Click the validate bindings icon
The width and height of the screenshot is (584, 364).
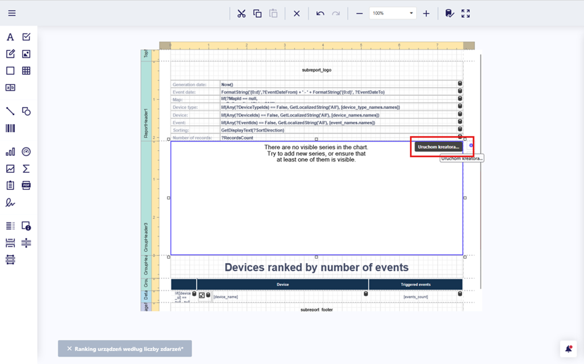(449, 13)
